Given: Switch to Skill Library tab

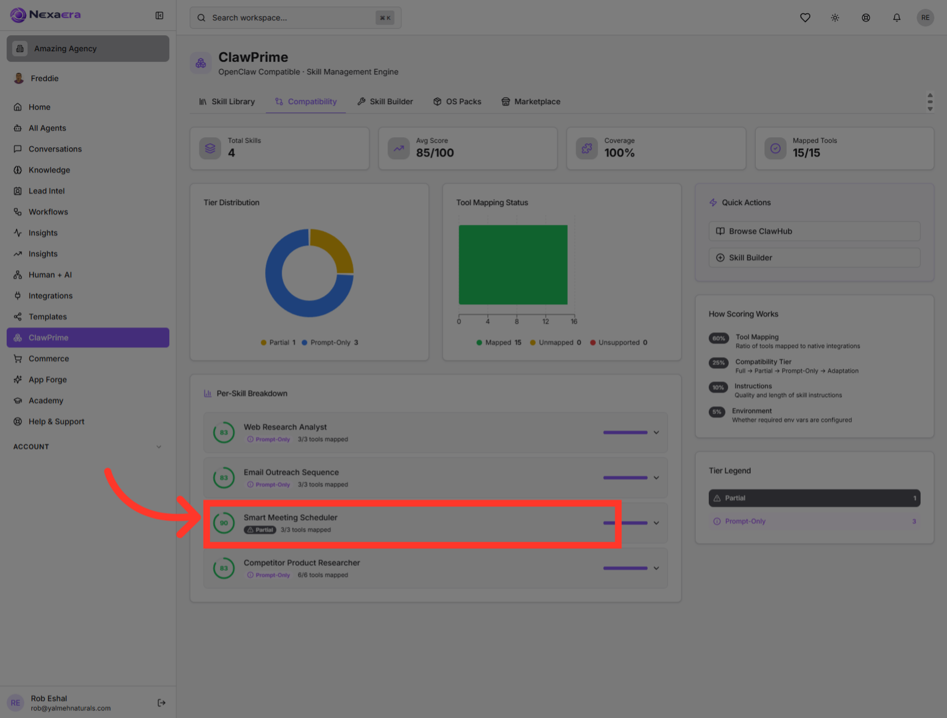Looking at the screenshot, I should pyautogui.click(x=227, y=101).
